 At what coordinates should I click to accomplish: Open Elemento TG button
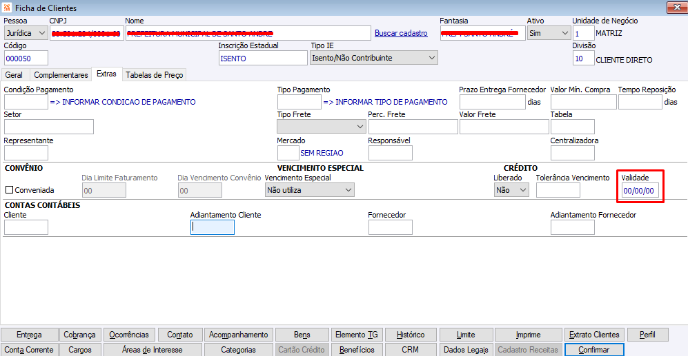(x=357, y=335)
